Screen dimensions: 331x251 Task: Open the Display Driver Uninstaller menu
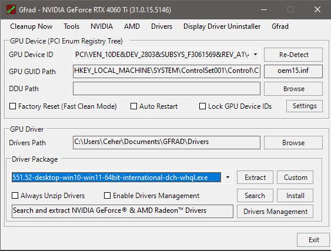point(222,26)
